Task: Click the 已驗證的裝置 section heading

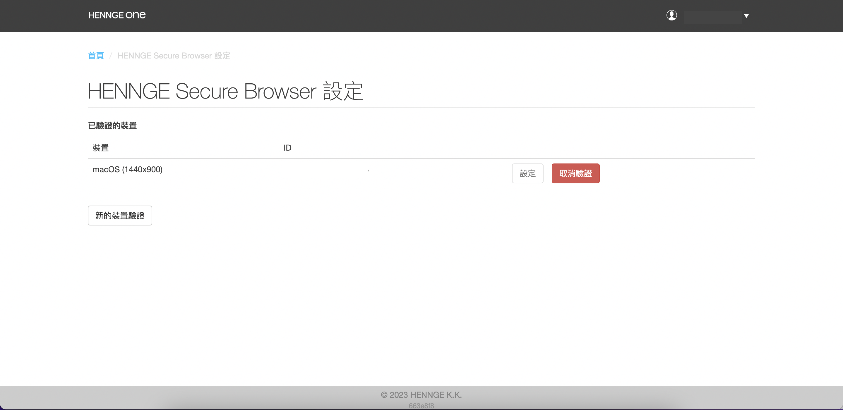Action: [112, 125]
